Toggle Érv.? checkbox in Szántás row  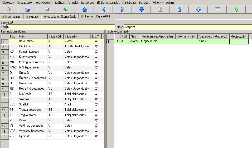[x=96, y=99]
